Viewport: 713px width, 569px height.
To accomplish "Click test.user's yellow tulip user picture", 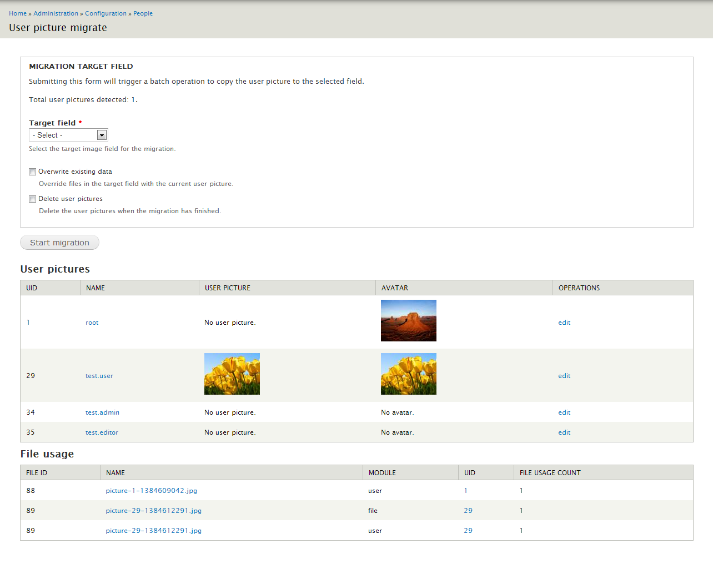I will coord(232,374).
